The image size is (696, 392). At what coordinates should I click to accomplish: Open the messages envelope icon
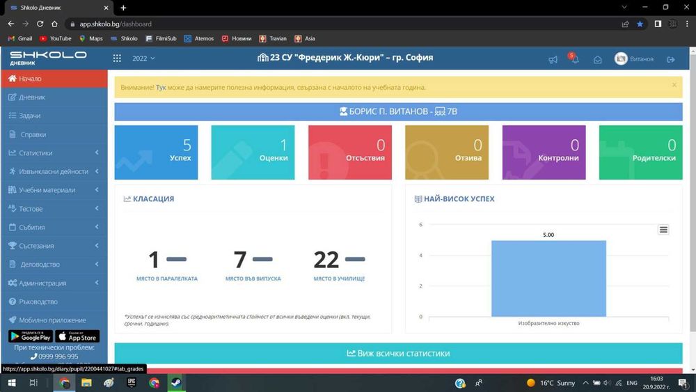click(x=597, y=59)
